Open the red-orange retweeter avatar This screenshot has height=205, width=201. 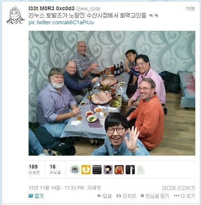coord(119,170)
